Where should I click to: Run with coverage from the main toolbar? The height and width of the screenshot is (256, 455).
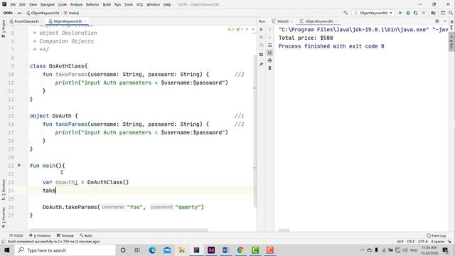(x=415, y=13)
